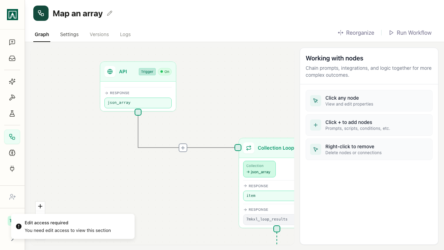444x250 pixels.
Task: Click the invite user icon in sidebar
Action: coord(12,197)
